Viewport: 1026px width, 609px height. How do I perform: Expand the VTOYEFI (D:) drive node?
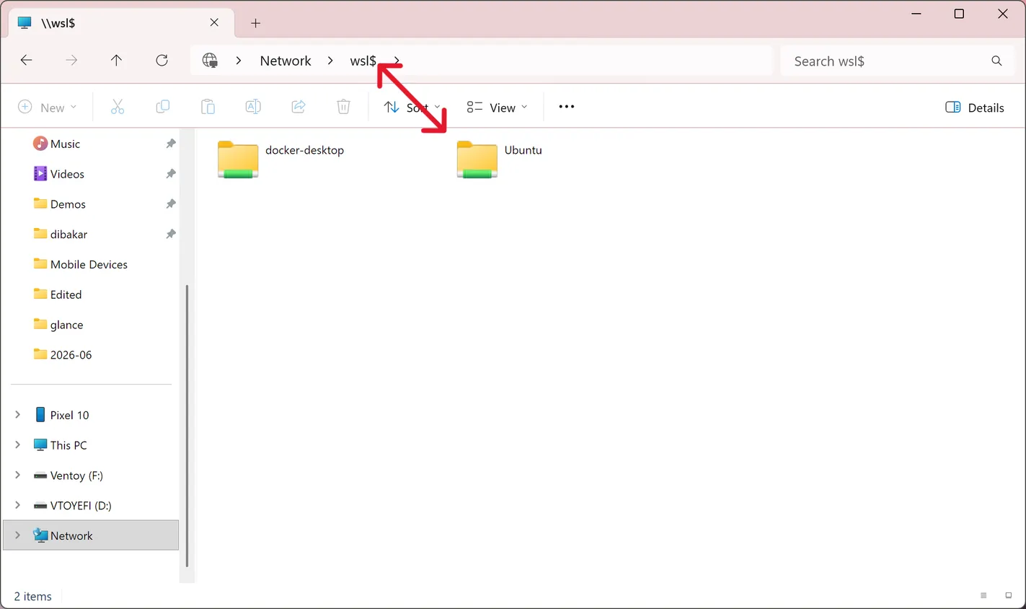click(x=17, y=505)
